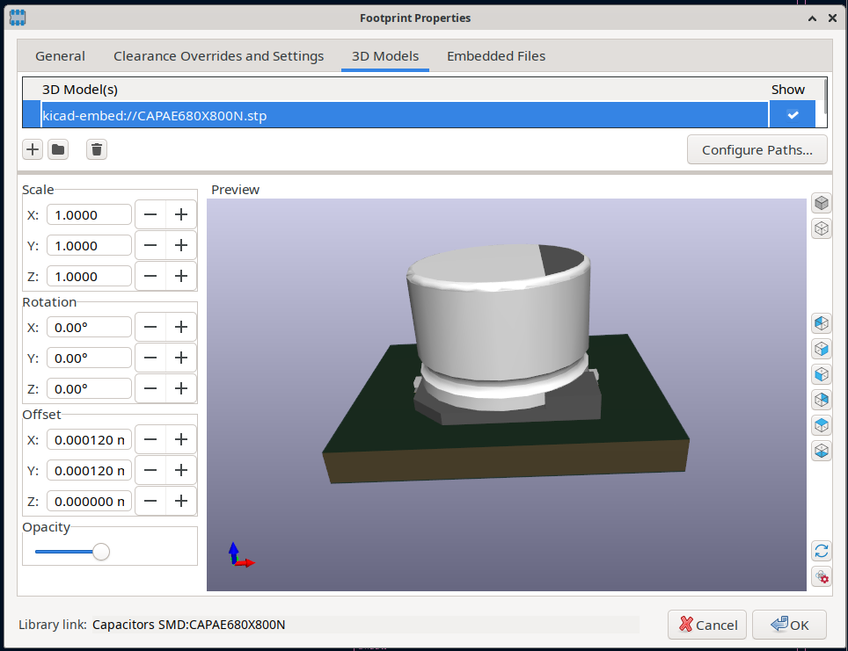Click the Rotation X input field
Viewport: 848px width, 651px height.
(89, 327)
